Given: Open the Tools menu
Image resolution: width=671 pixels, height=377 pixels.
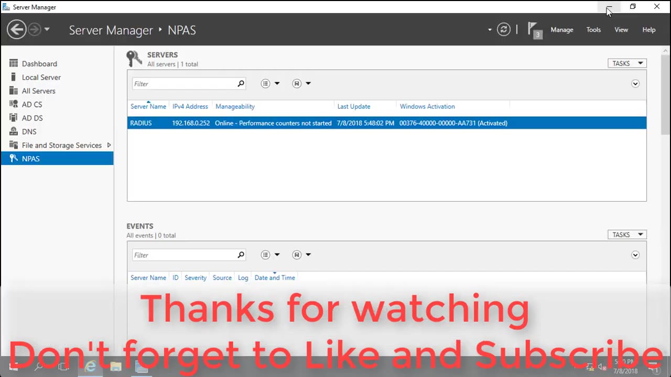Looking at the screenshot, I should tap(593, 30).
